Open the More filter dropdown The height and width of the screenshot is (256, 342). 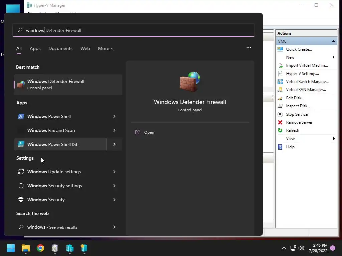point(106,49)
